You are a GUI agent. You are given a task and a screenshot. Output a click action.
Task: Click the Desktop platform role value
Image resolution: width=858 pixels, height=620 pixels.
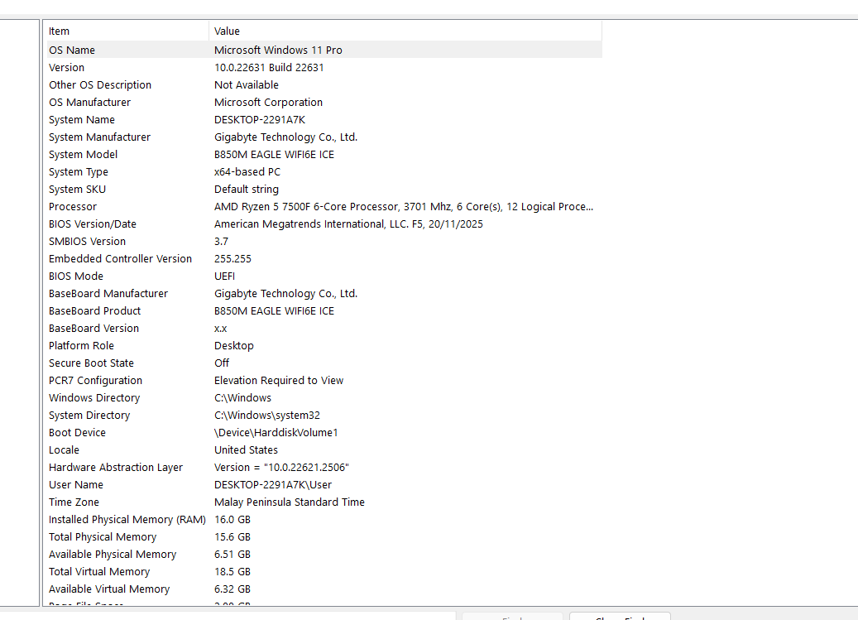point(233,346)
